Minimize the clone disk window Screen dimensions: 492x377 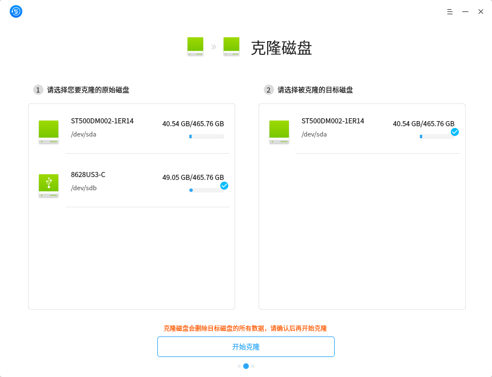point(465,11)
